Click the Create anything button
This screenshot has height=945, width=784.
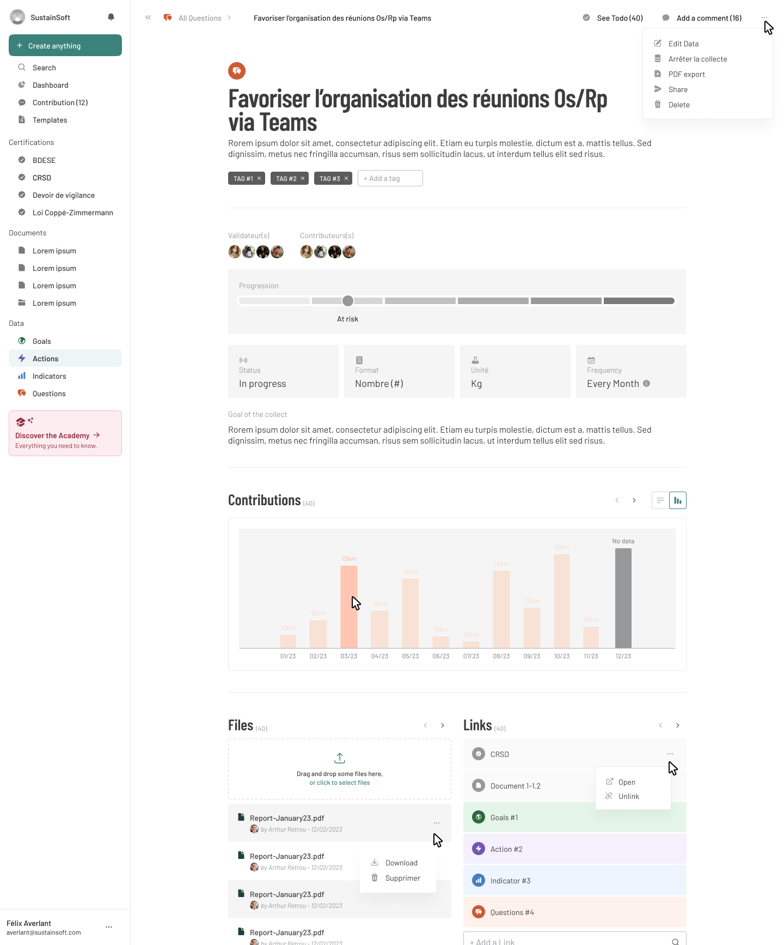tap(65, 45)
